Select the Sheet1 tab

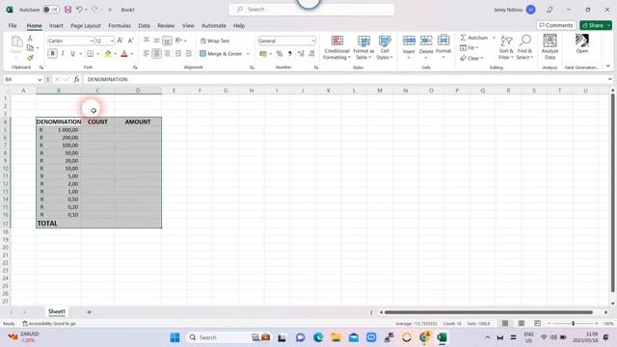(57, 311)
